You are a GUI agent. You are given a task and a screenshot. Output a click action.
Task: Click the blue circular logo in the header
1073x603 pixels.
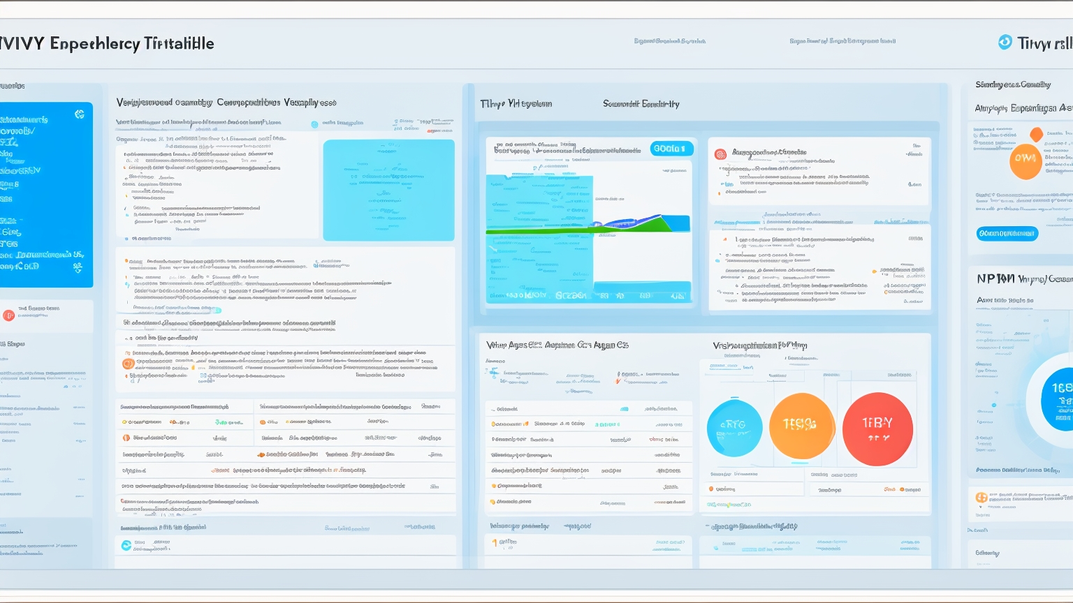pyautogui.click(x=1005, y=43)
